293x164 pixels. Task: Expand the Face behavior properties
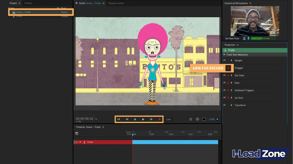pyautogui.click(x=231, y=83)
